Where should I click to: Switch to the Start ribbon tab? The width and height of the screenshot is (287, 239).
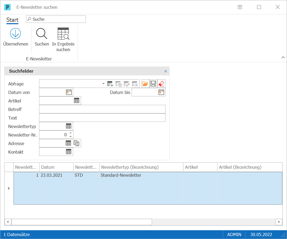(x=12, y=20)
